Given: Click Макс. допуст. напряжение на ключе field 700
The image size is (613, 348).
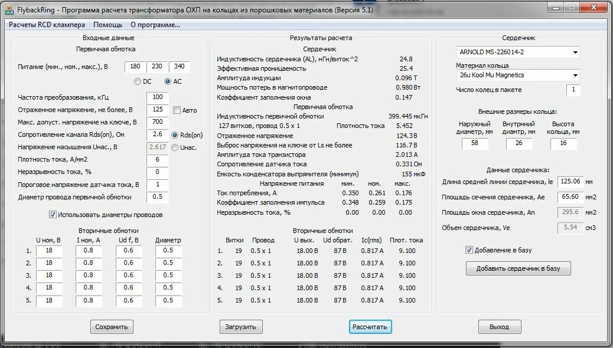Looking at the screenshot, I should pyautogui.click(x=158, y=122).
